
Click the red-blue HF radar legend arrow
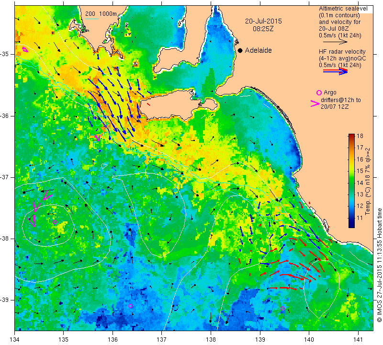pos(335,71)
